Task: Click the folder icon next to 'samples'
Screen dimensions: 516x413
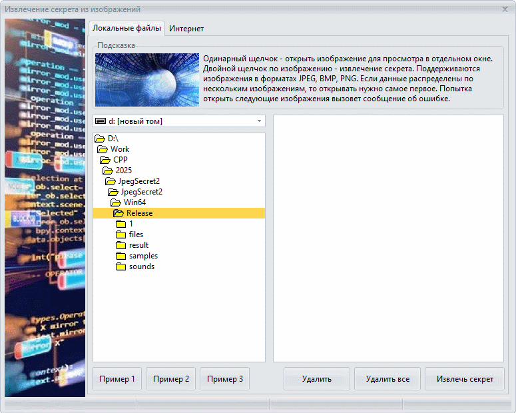Action: [x=121, y=256]
